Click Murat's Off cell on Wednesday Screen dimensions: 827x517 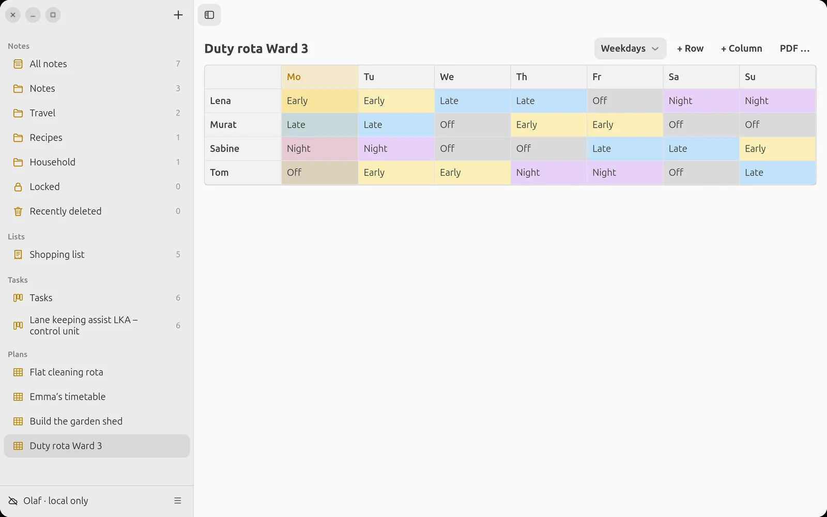[472, 125]
